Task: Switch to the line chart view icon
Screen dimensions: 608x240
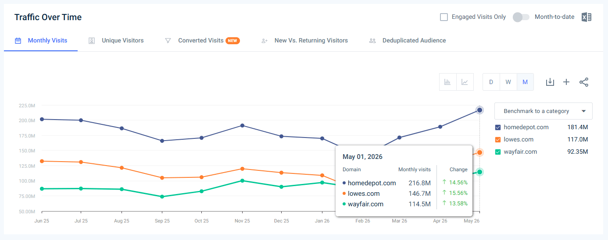Action: (465, 82)
